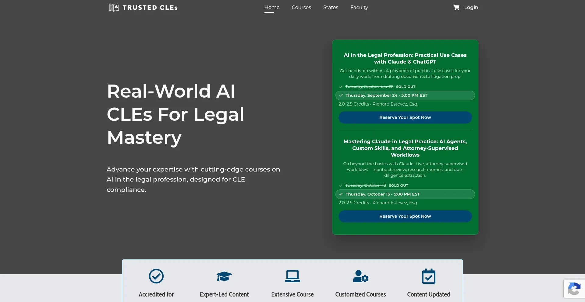585x302 pixels.
Task: Click sold out Tuesday, October 13 date
Action: coord(366,186)
